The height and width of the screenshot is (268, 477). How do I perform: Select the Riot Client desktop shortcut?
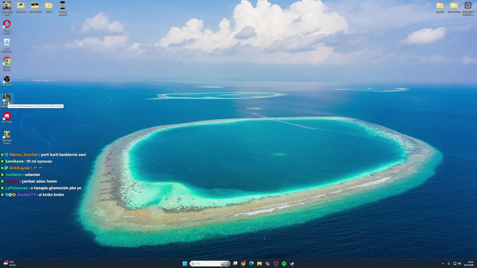click(x=7, y=118)
